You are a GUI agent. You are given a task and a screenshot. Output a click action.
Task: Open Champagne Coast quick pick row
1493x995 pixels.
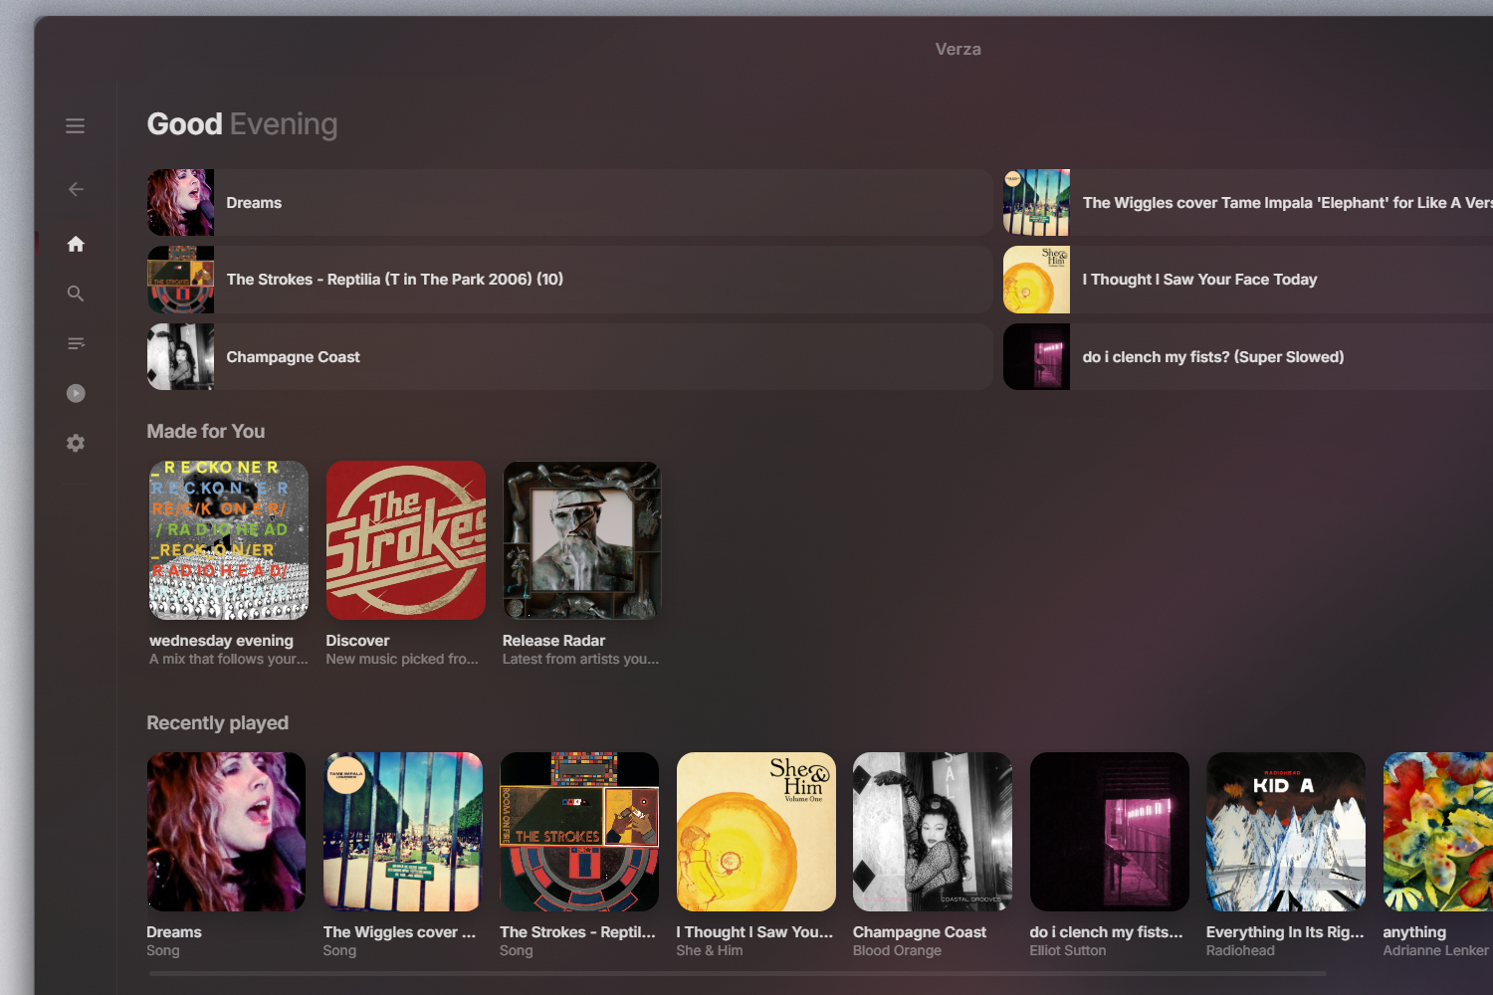[569, 356]
